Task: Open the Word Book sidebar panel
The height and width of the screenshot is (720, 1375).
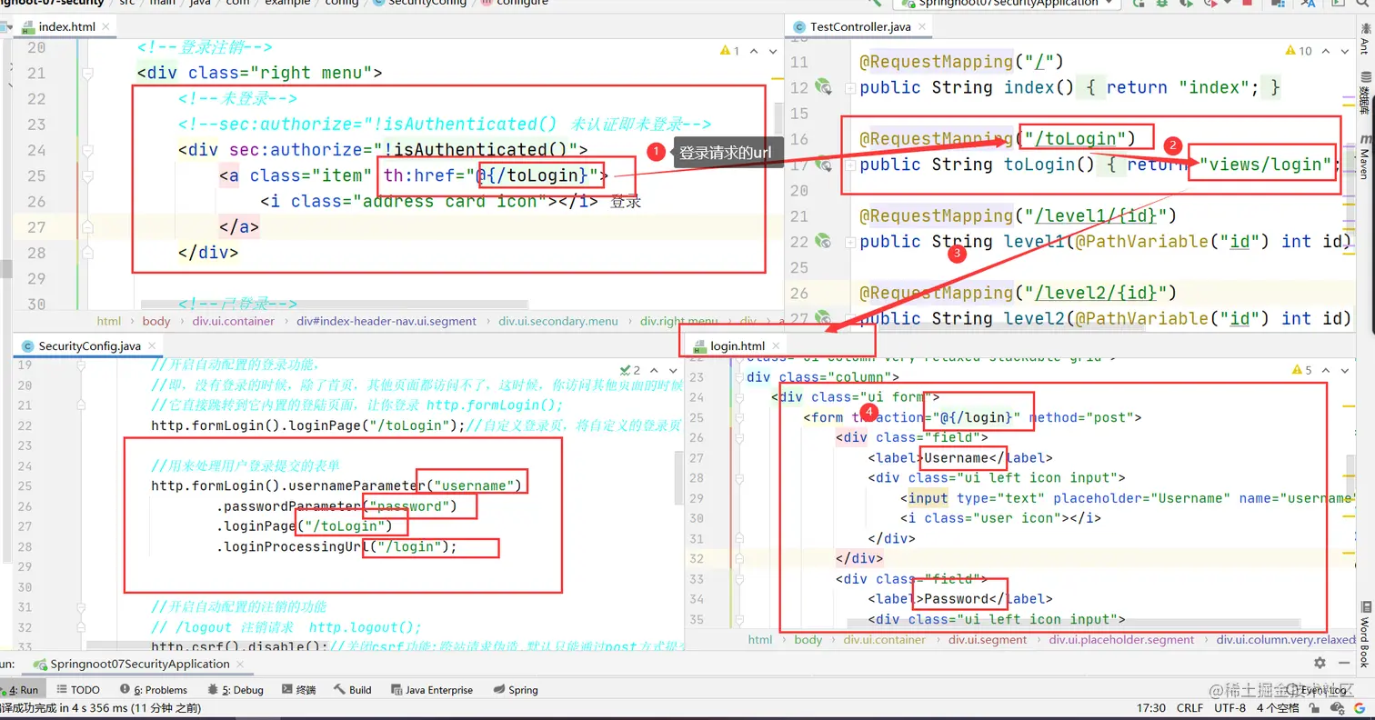Action: pos(1364,635)
